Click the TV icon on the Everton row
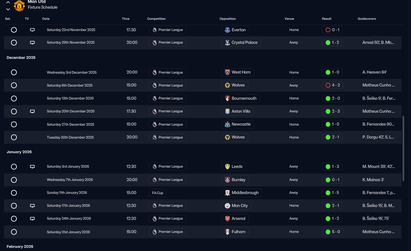Screen dimensions: 411x251 click(32, 30)
